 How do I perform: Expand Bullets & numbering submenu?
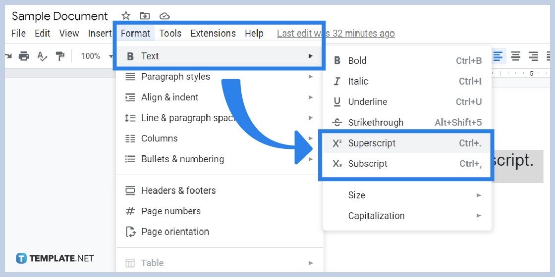[x=220, y=159]
